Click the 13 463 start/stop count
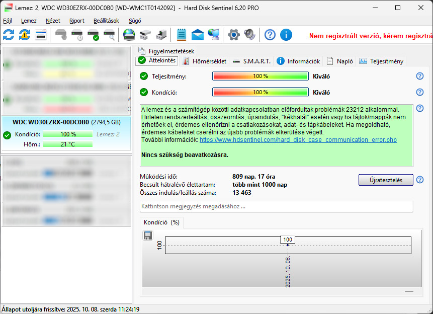This screenshot has height=314, width=433. tap(242, 193)
